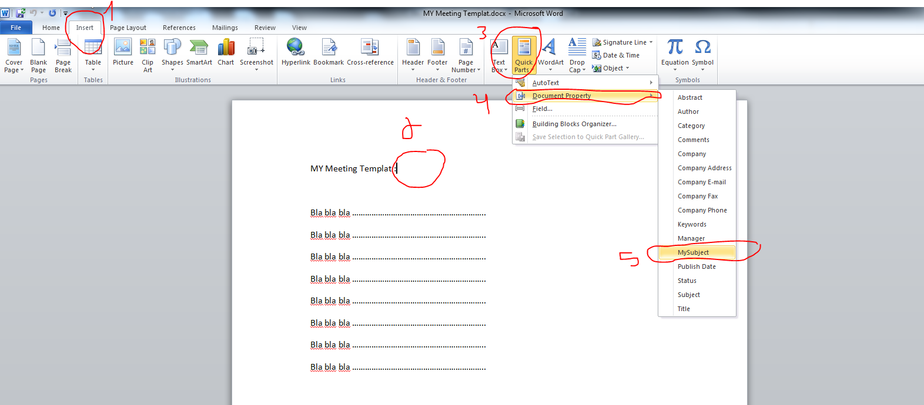Choose Document Property menu entry

tap(585, 96)
